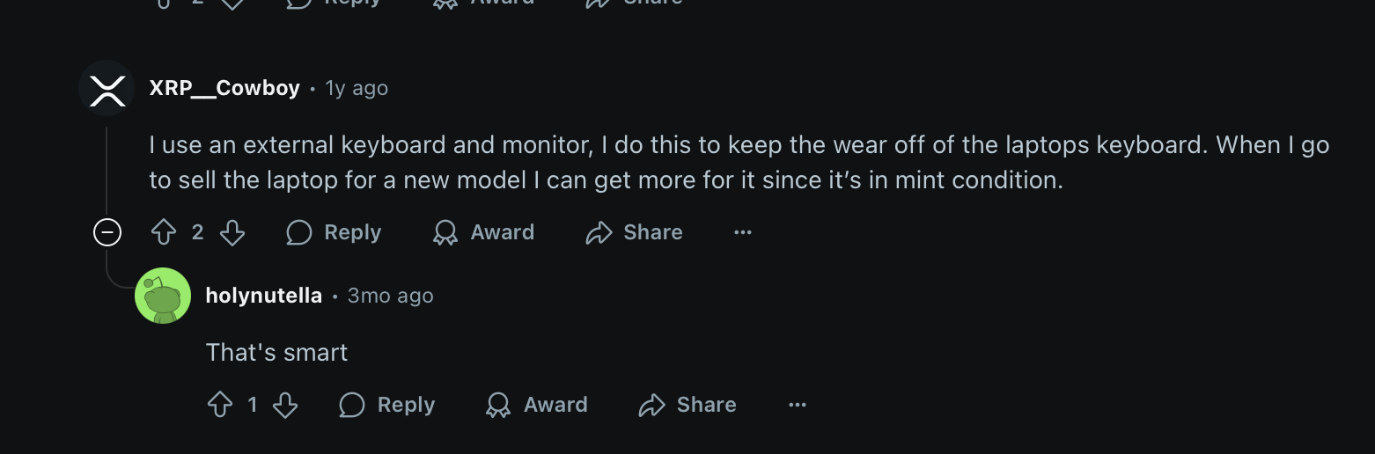Give an award to XRP__Cowboy's comment

click(484, 232)
